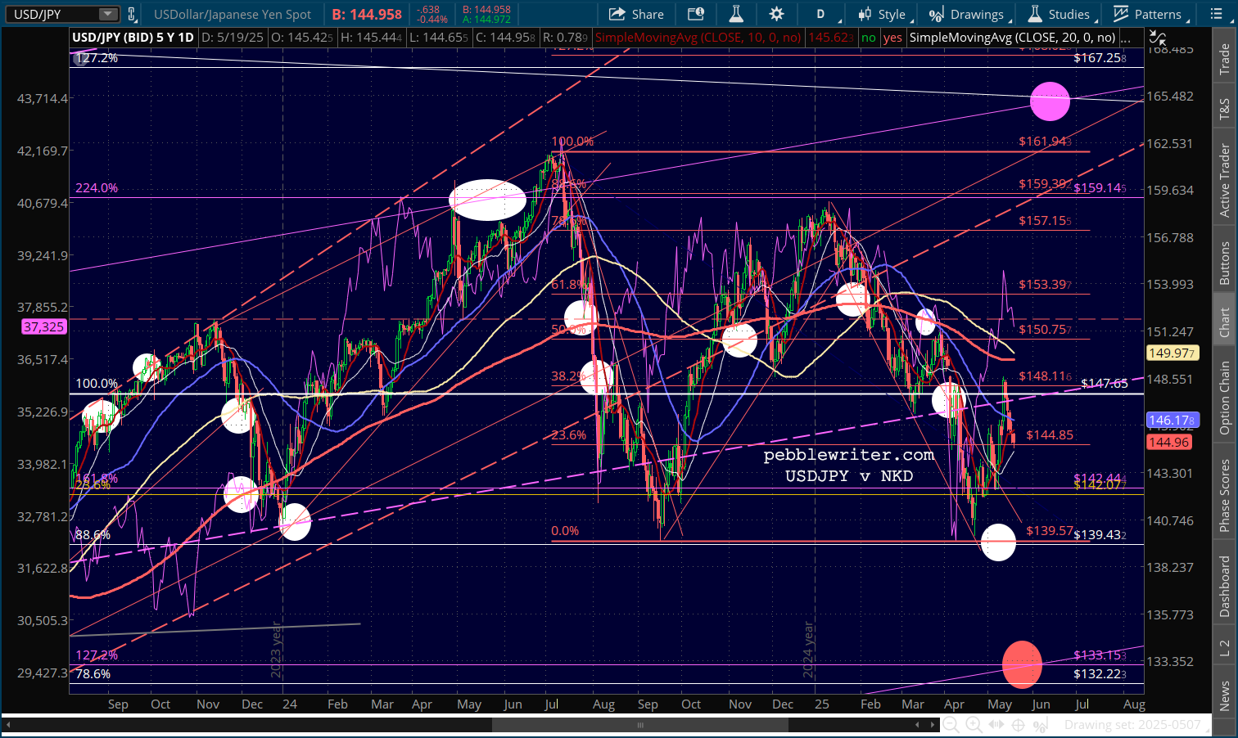Screen dimensions: 1238x738
Task: Click the Share button in toolbar
Action: 636,14
